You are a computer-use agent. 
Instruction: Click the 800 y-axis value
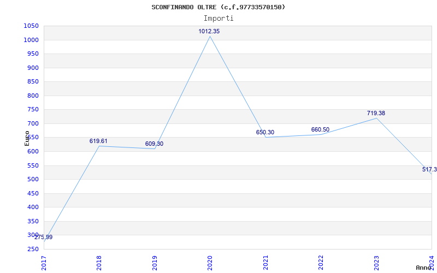(33, 96)
